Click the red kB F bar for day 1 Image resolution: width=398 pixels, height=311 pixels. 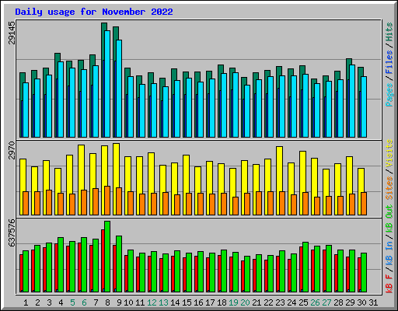click(21, 272)
